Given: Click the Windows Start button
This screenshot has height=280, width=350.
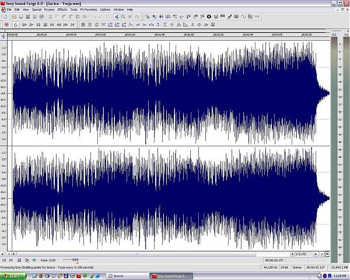Looking at the screenshot, I should pyautogui.click(x=12, y=275).
